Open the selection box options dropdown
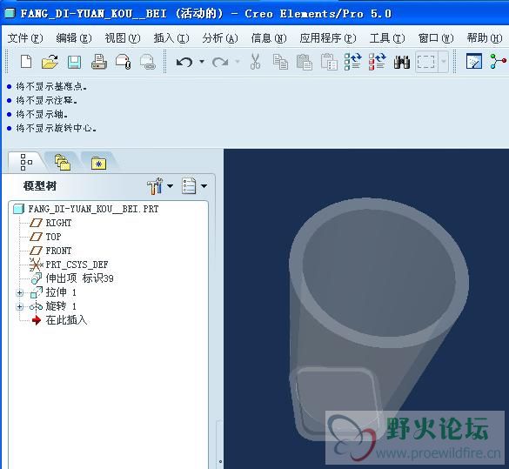This screenshot has width=509, height=469. 444,61
